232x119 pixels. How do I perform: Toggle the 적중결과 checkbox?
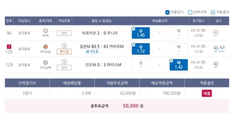click(x=213, y=12)
